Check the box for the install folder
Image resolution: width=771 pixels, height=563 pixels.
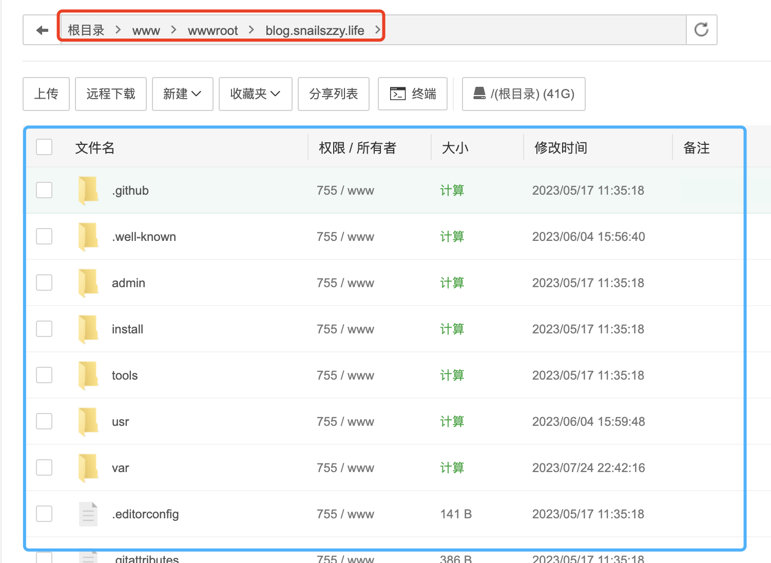[44, 329]
